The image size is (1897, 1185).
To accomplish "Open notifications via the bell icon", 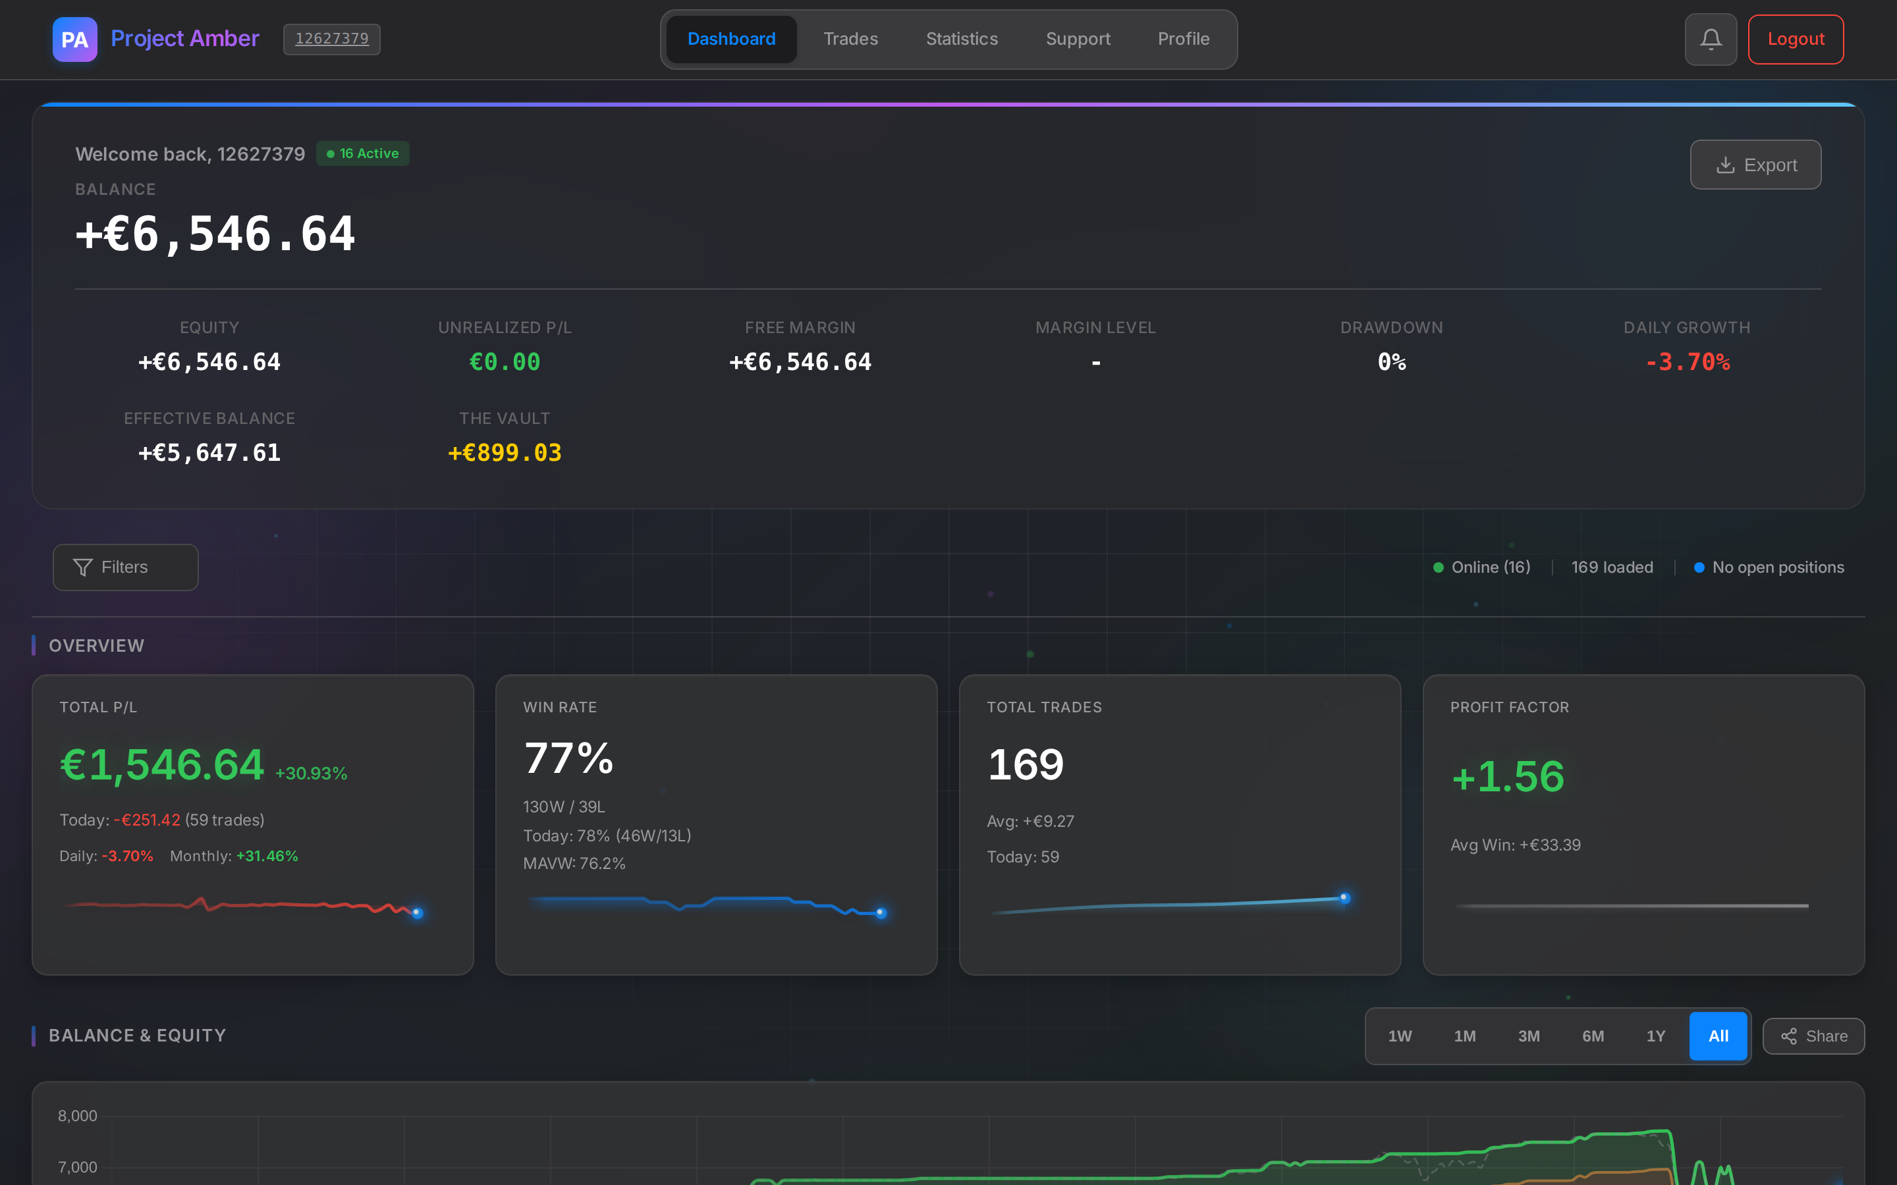I will pos(1711,38).
